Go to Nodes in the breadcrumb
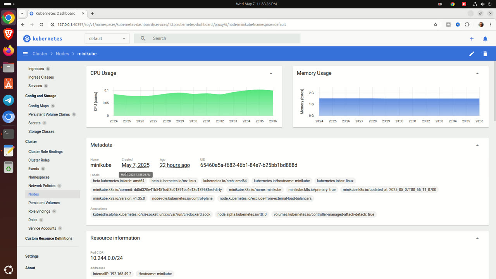The image size is (496, 279). pos(62,54)
